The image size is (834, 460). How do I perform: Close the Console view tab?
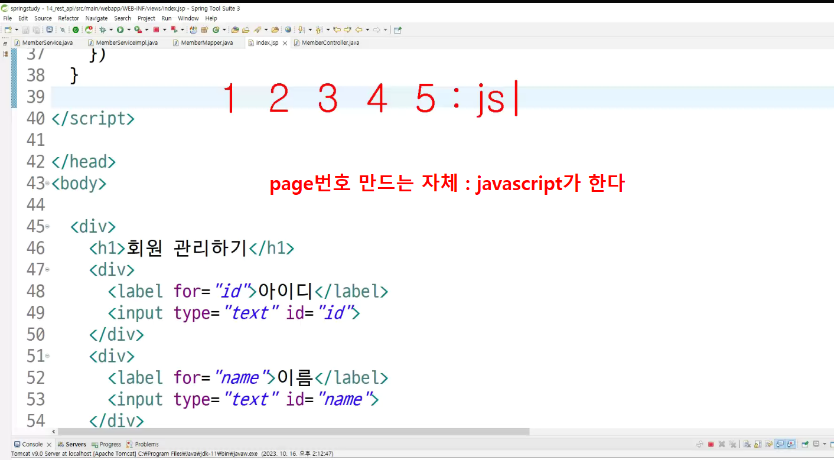click(x=49, y=444)
